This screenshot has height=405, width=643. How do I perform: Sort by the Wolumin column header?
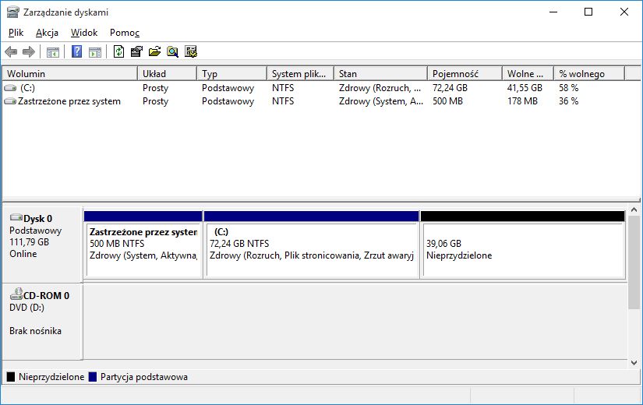69,74
